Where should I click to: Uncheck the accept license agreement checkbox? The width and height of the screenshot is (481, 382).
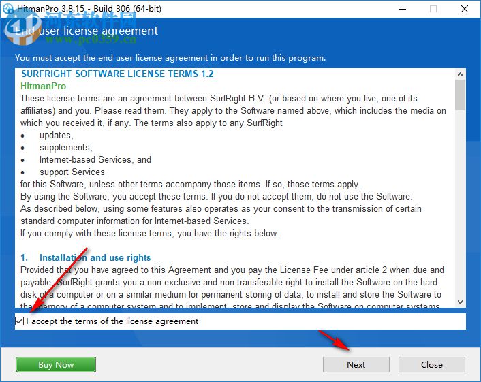19,321
